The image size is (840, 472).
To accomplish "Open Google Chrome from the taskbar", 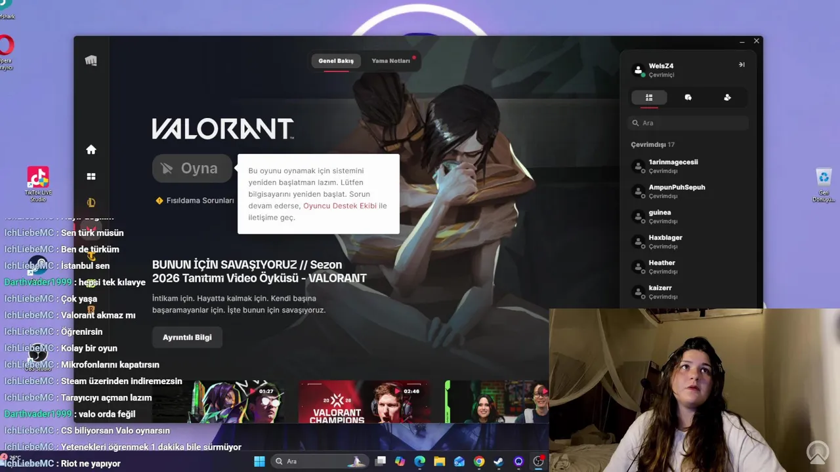I will coord(479,462).
